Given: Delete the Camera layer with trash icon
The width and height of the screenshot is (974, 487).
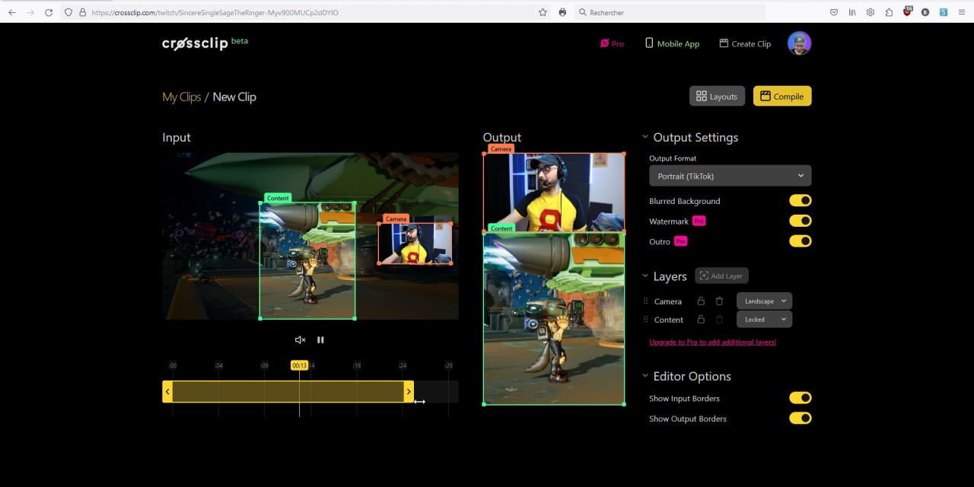Looking at the screenshot, I should tap(719, 301).
